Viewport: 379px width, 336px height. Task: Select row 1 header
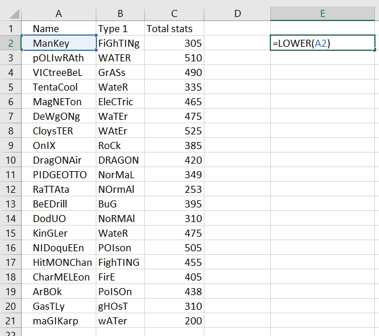pos(11,29)
